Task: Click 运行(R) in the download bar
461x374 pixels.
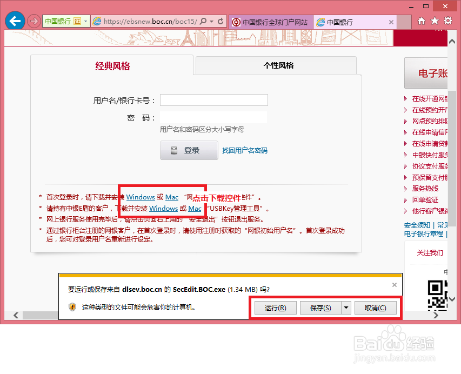Action: click(x=276, y=308)
